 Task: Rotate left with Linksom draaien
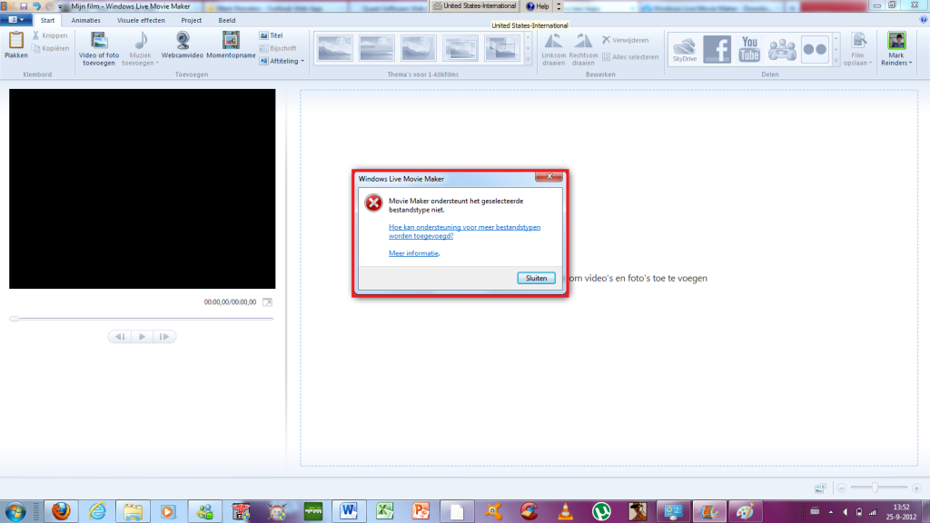553,49
